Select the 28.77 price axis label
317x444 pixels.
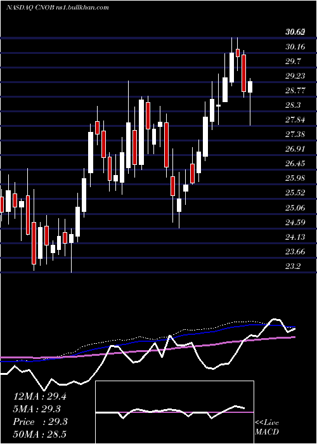[295, 91]
